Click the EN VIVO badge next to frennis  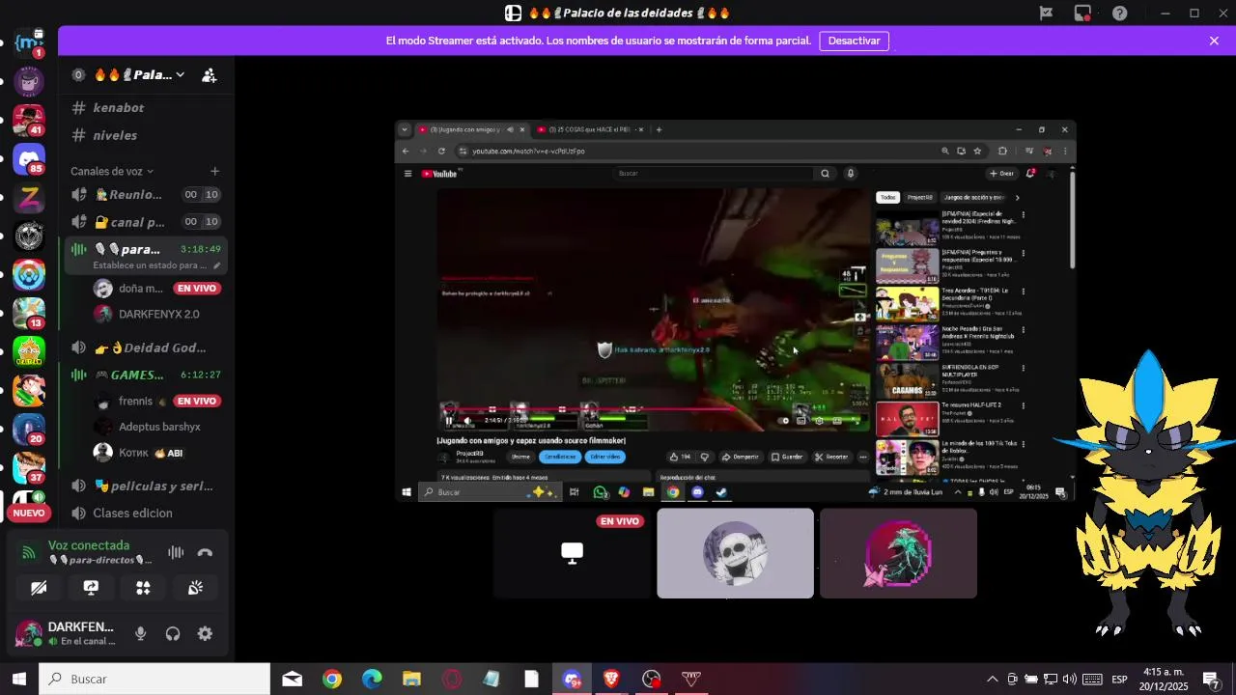coord(197,401)
